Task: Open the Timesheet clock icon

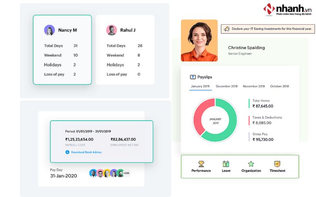Action: (277, 164)
